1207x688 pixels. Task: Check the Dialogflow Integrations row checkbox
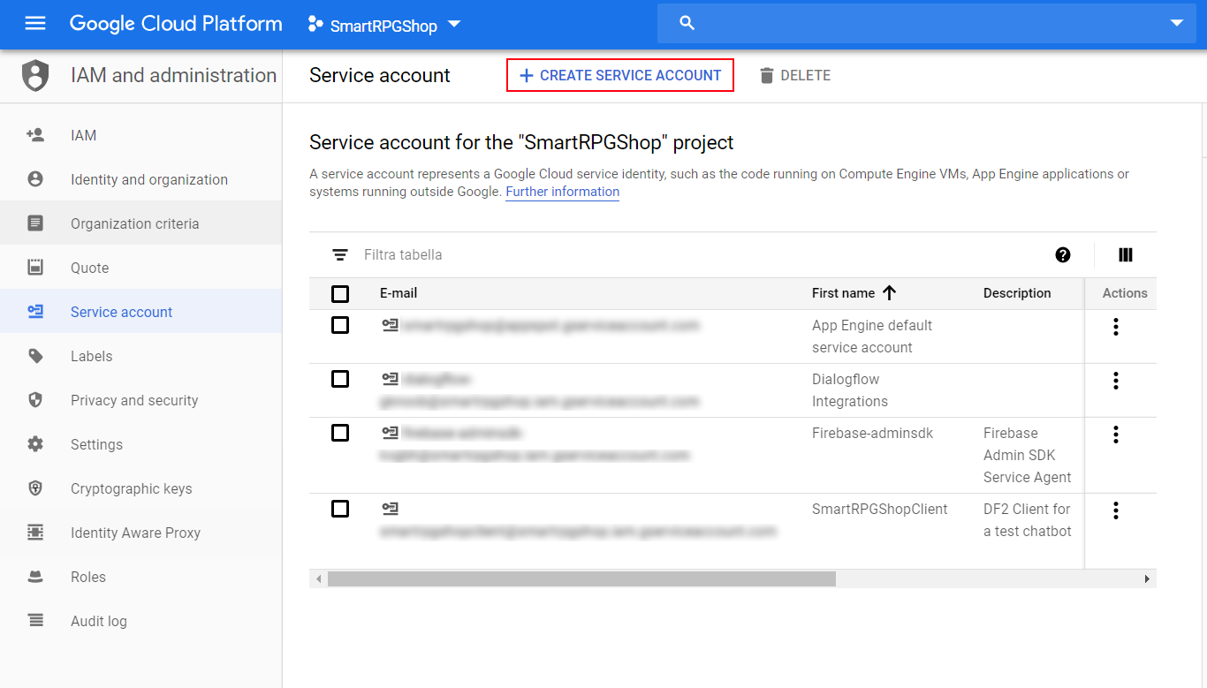click(340, 380)
